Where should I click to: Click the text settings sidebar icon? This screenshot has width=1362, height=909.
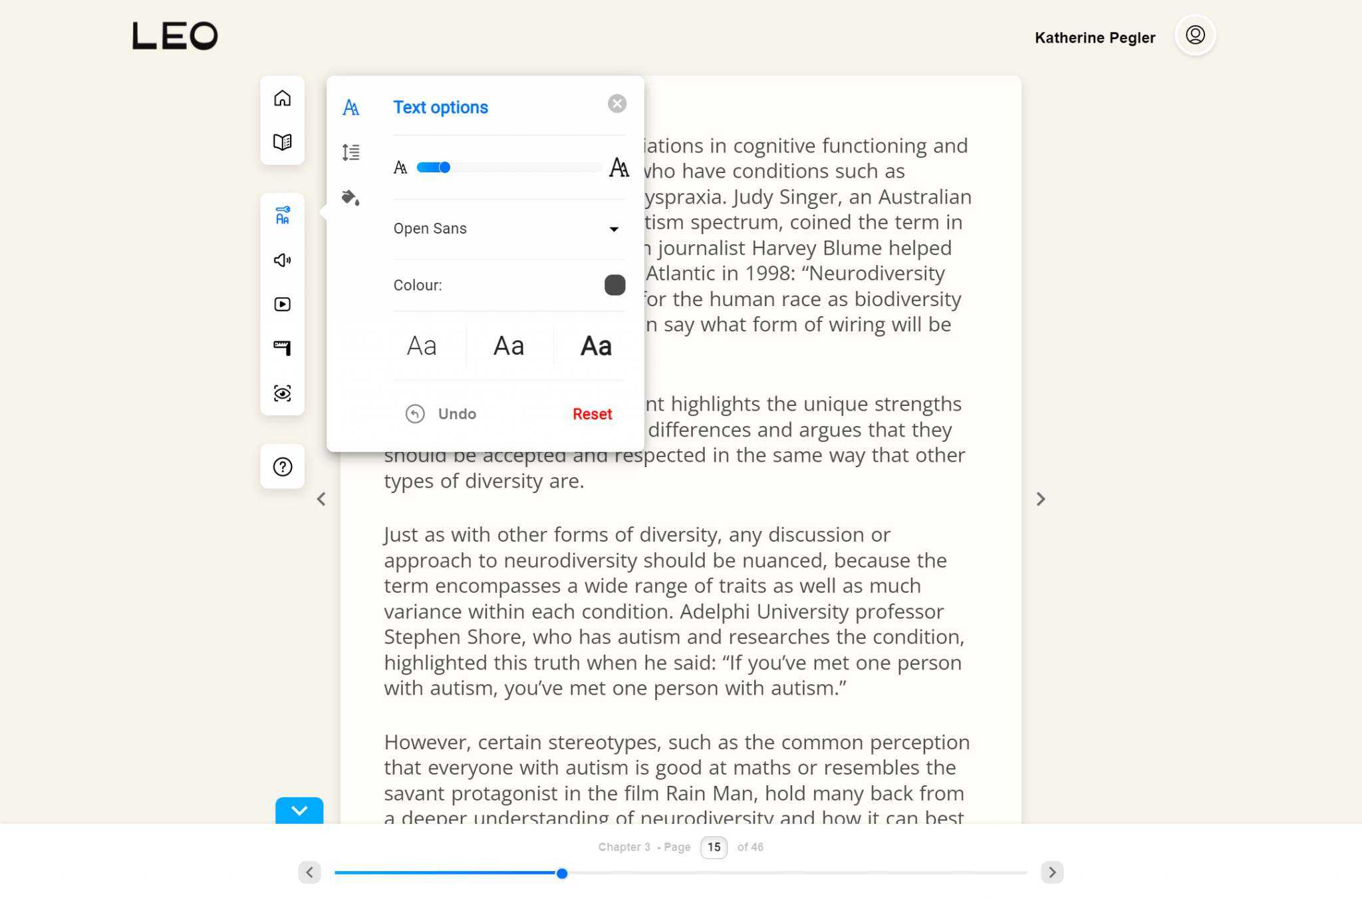(x=283, y=216)
